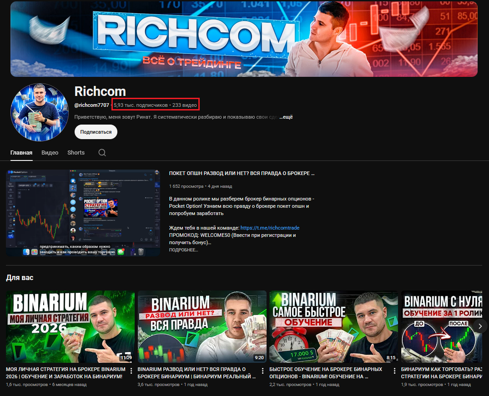The image size is (489, 396).
Task: Click the next arrow in Для вас carousel
Action: [x=480, y=326]
